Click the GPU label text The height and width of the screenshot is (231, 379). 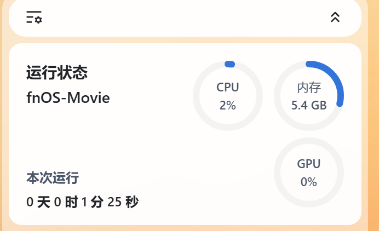(309, 164)
